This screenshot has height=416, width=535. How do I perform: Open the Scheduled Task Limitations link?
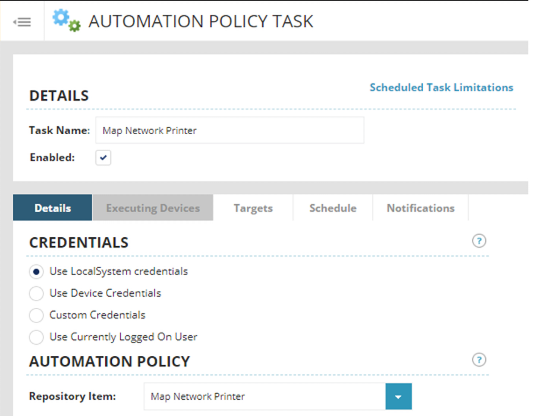[442, 87]
